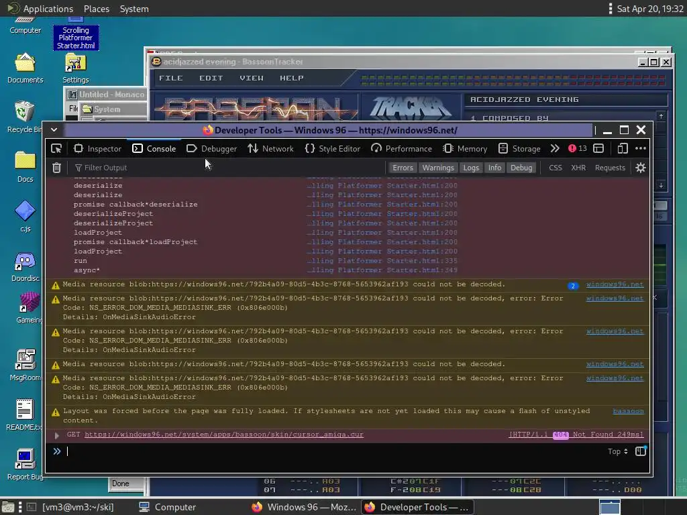Image resolution: width=687 pixels, height=515 pixels.
Task: Open Recycle Bin desktop icon
Action: 25,117
